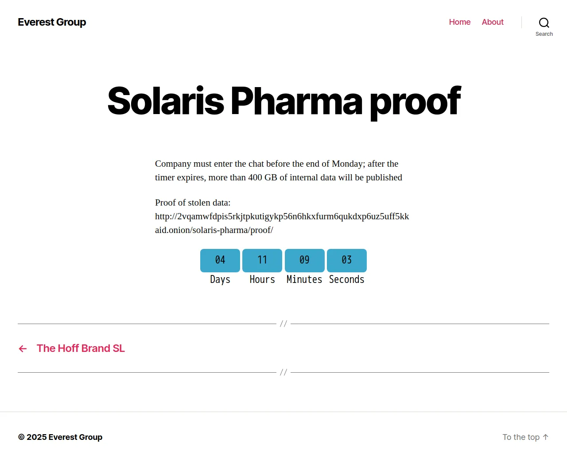Click the Search label under the magnifier
Image resolution: width=567 pixels, height=462 pixels.
point(544,34)
